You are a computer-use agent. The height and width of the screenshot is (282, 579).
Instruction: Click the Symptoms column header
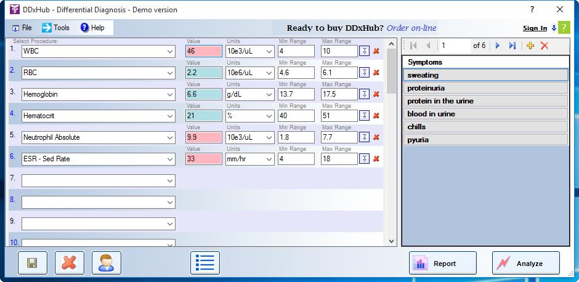485,62
